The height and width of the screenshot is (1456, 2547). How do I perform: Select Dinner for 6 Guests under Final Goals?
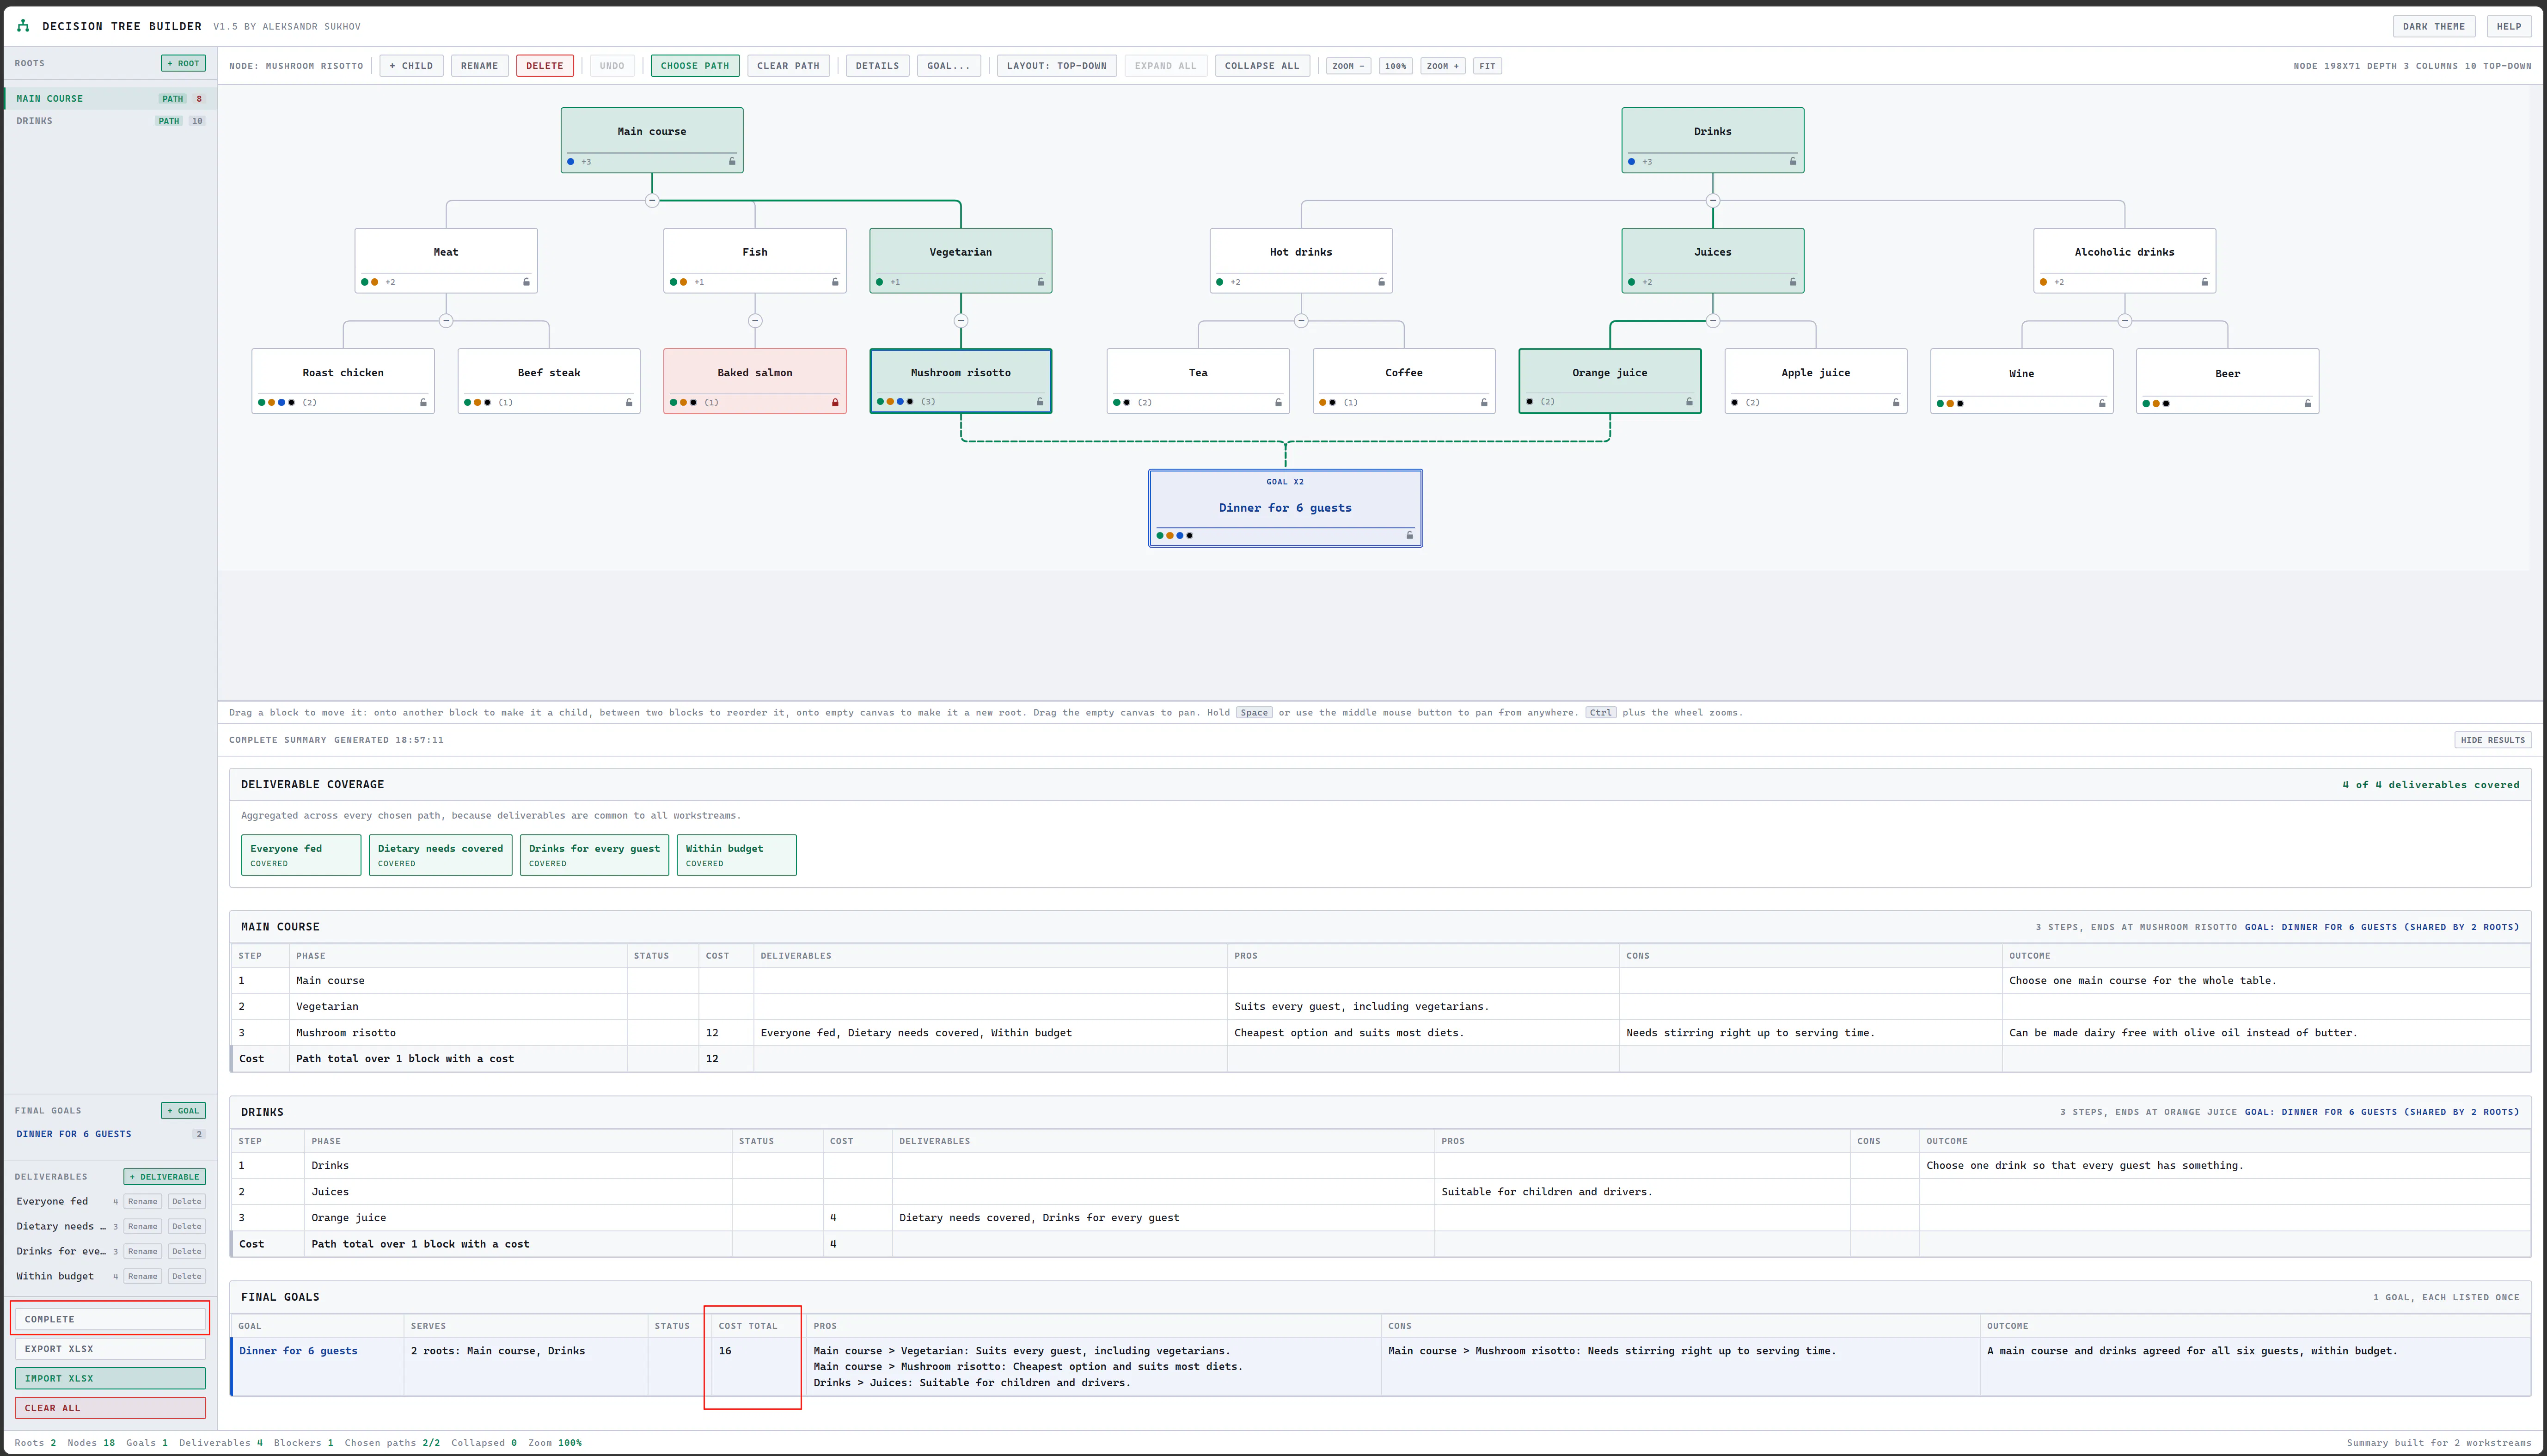110,1134
